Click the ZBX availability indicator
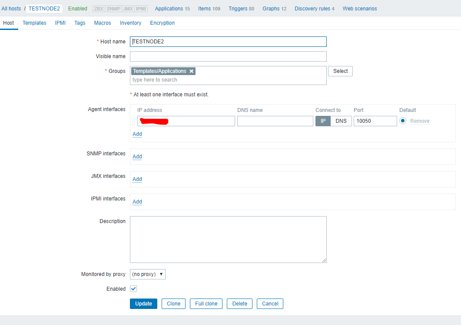The image size is (461, 325). (x=99, y=9)
